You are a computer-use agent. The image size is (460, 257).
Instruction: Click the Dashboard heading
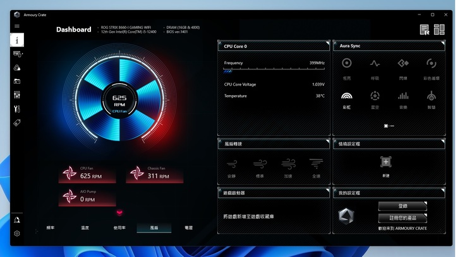coord(74,30)
